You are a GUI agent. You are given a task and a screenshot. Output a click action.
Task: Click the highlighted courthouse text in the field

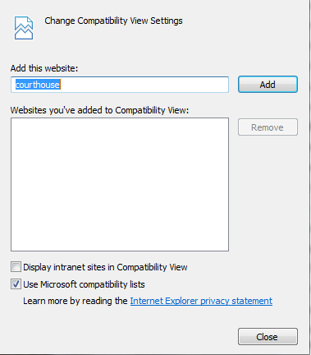pos(38,85)
